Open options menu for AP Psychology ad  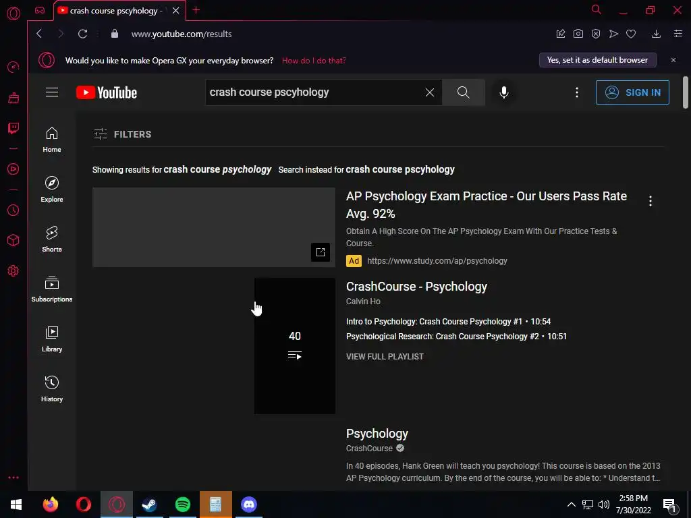tap(651, 201)
